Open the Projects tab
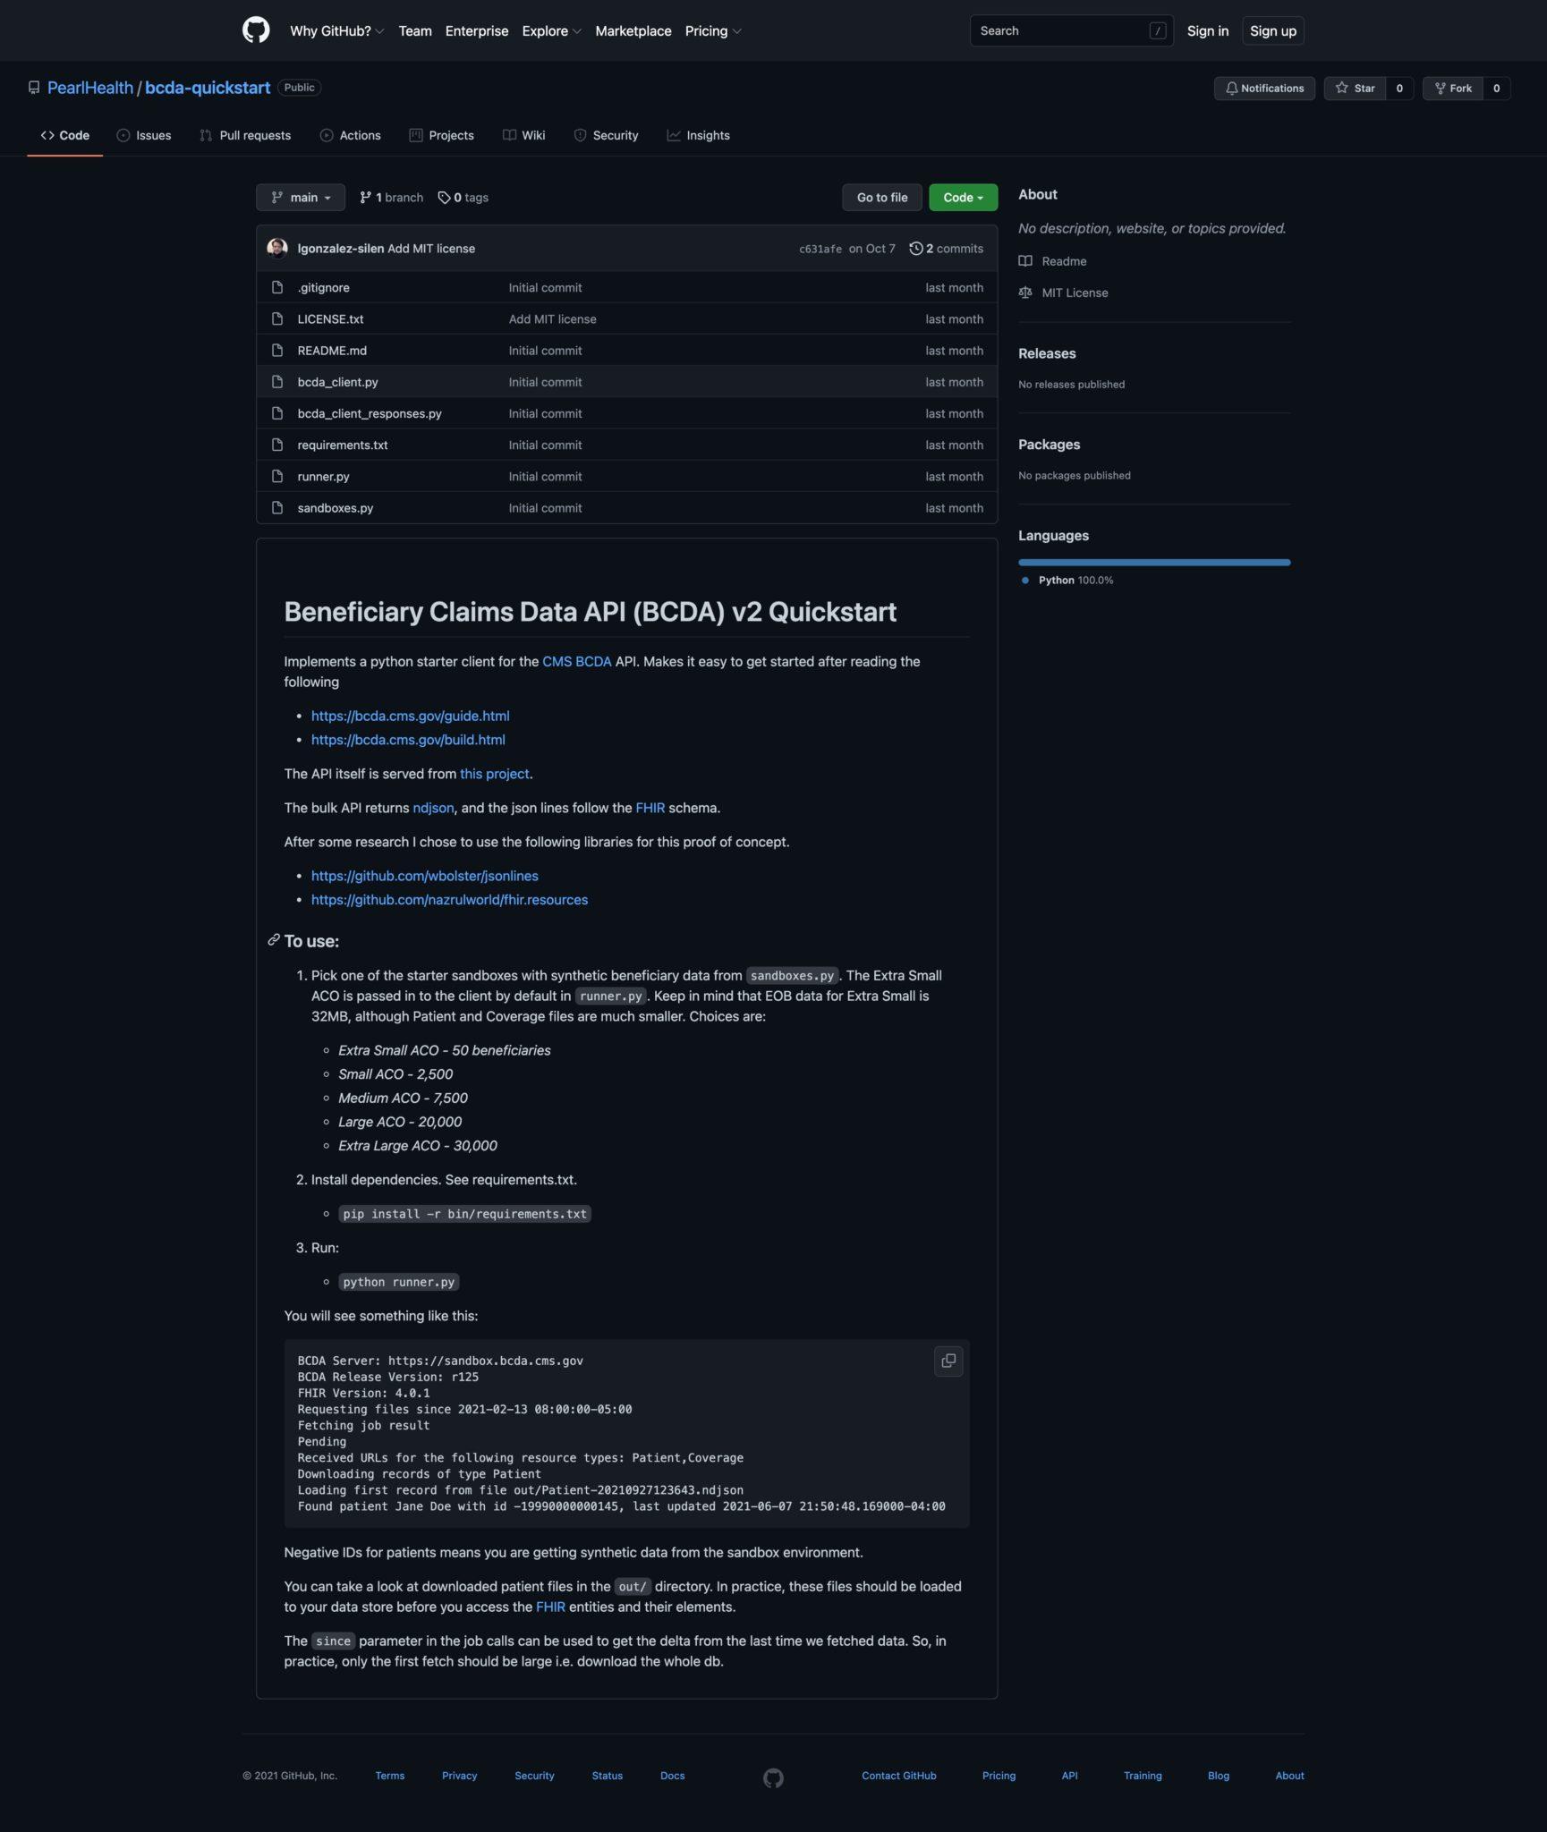 pyautogui.click(x=442, y=135)
